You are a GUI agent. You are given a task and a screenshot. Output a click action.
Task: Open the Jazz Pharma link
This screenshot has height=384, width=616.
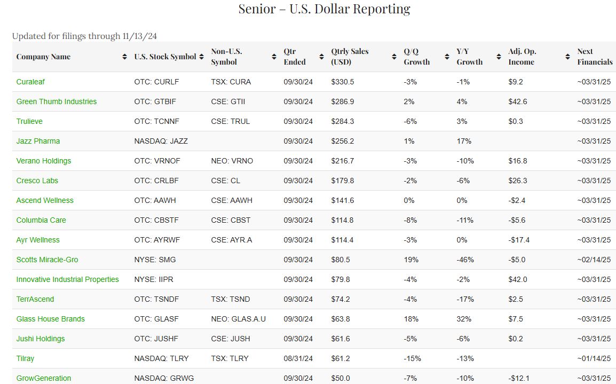click(x=38, y=141)
